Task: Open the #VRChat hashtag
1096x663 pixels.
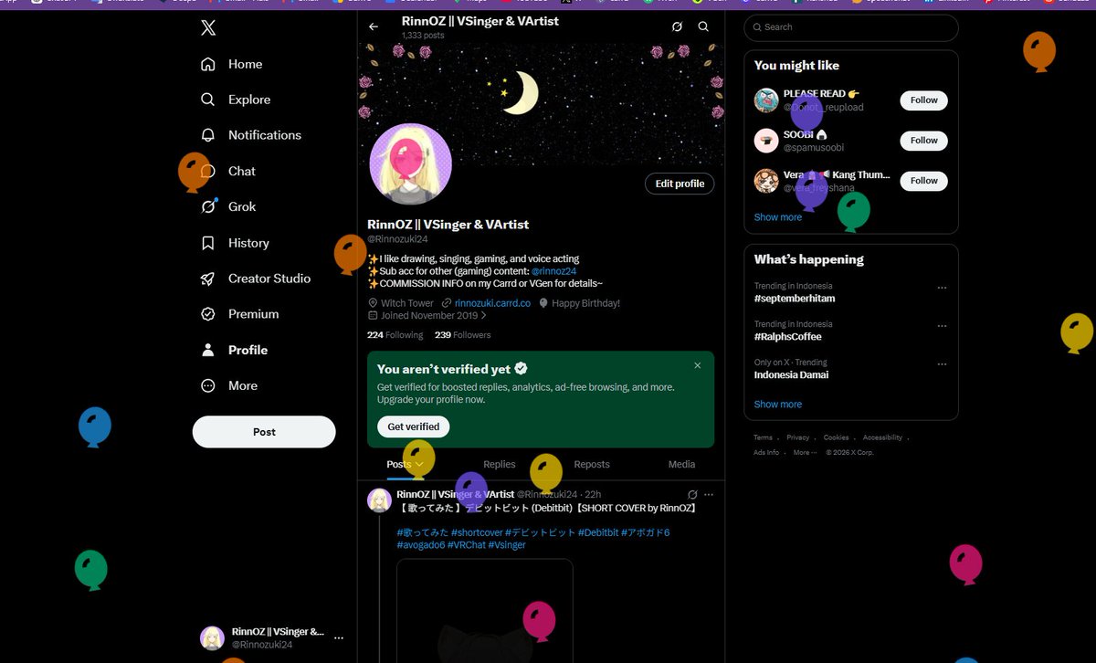Action: pos(466,545)
